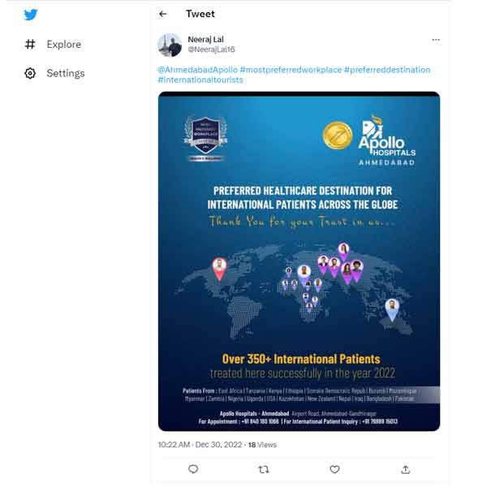Open @AhmedabadApollo mention link
Viewport: 487px width, 487px height.
click(x=197, y=70)
